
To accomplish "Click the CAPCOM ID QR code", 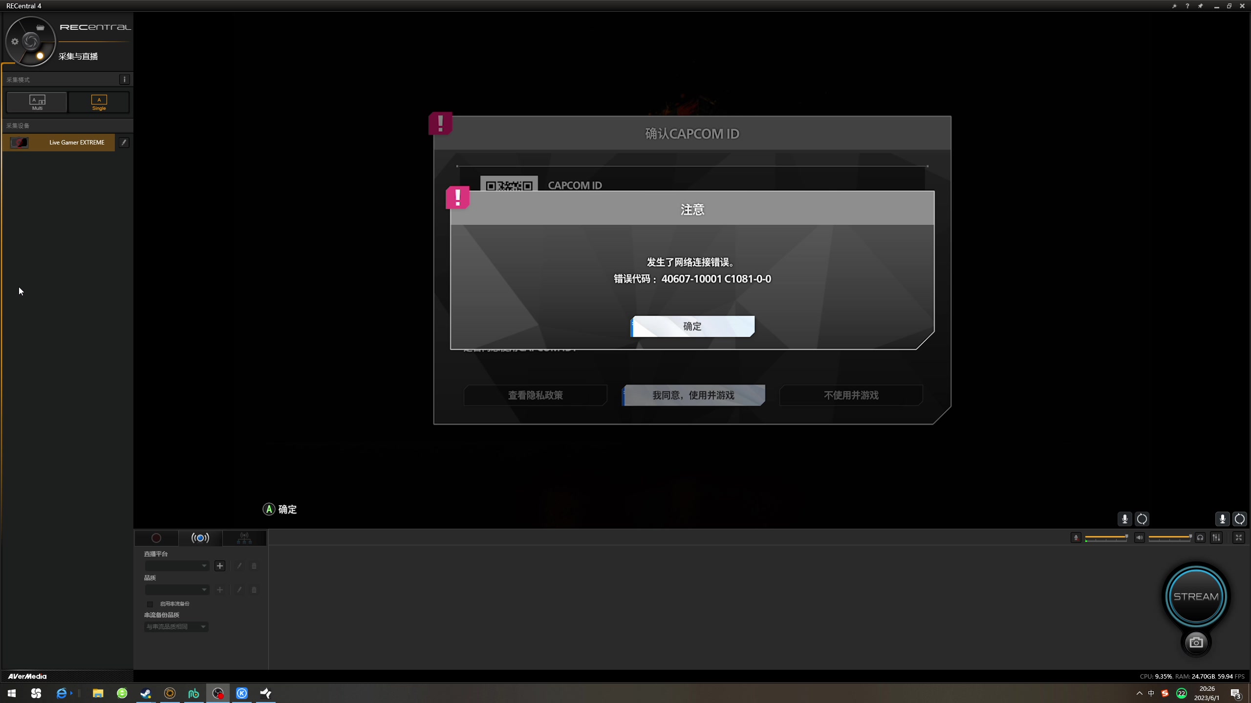I will [x=509, y=184].
